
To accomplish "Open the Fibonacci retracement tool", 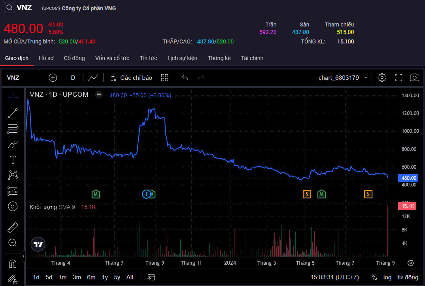I will tap(13, 128).
